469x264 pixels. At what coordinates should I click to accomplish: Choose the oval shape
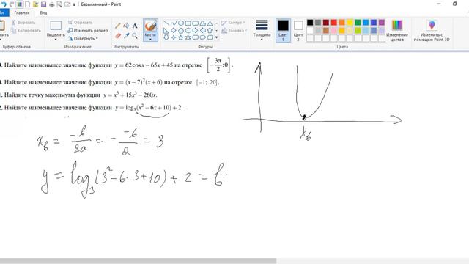point(181,23)
